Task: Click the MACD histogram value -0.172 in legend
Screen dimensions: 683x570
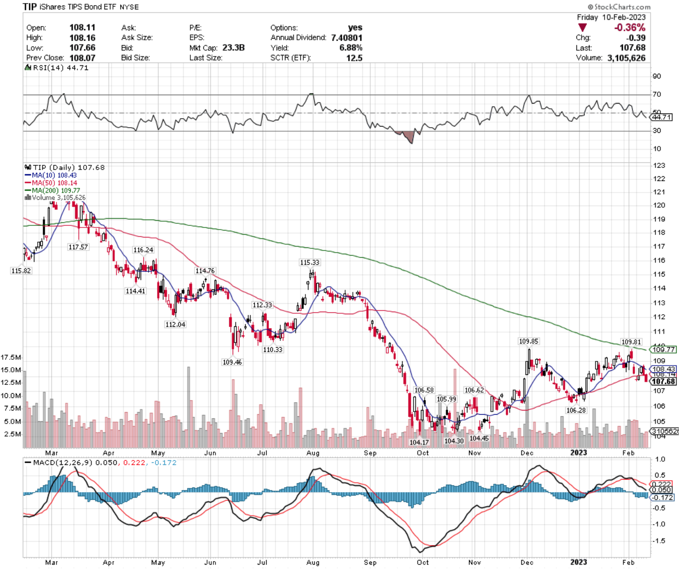Action: pyautogui.click(x=164, y=463)
